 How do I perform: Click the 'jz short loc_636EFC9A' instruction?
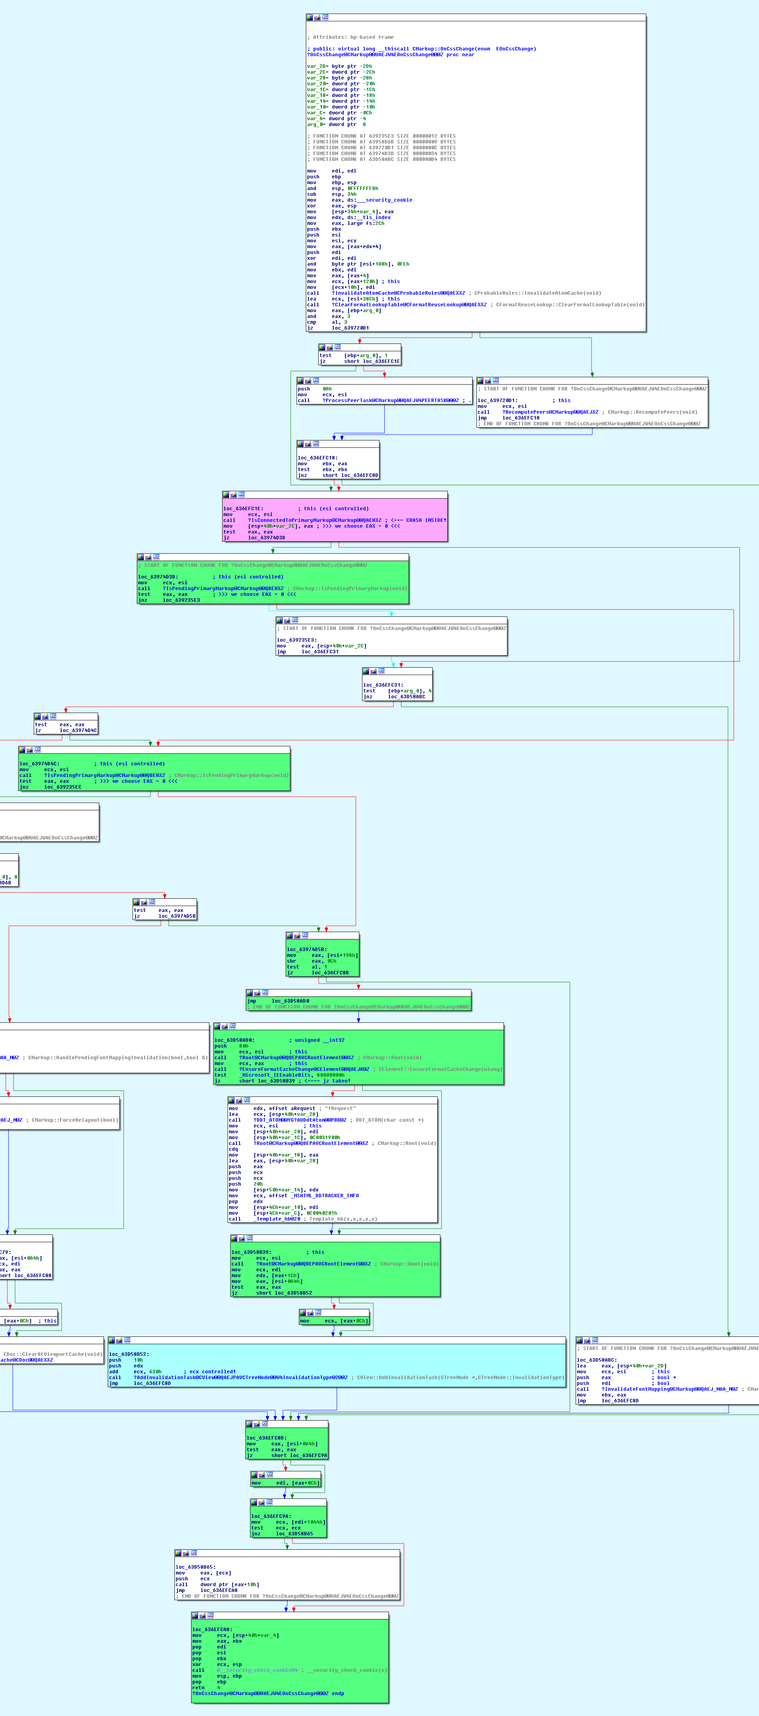287,1455
